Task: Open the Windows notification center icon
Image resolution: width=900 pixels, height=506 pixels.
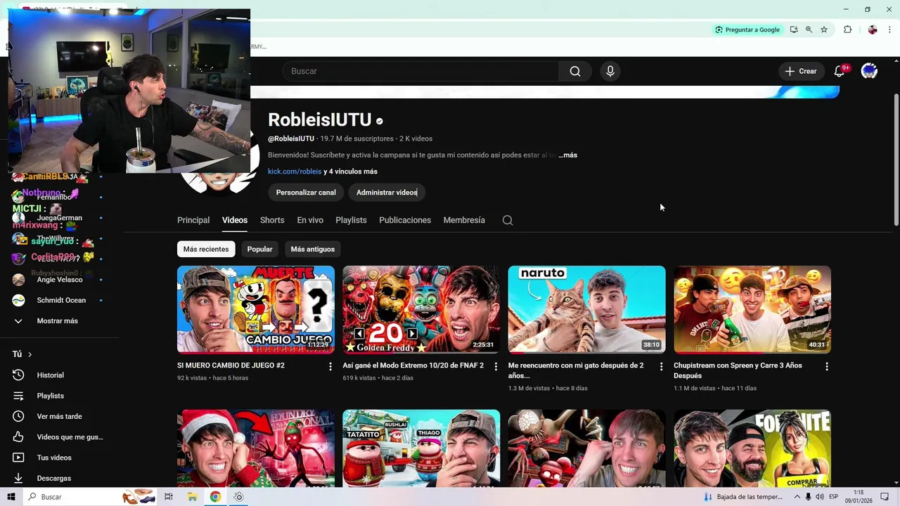Action: click(885, 497)
